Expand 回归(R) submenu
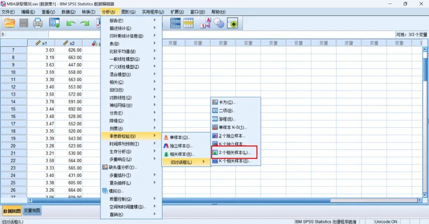 pyautogui.click(x=131, y=90)
